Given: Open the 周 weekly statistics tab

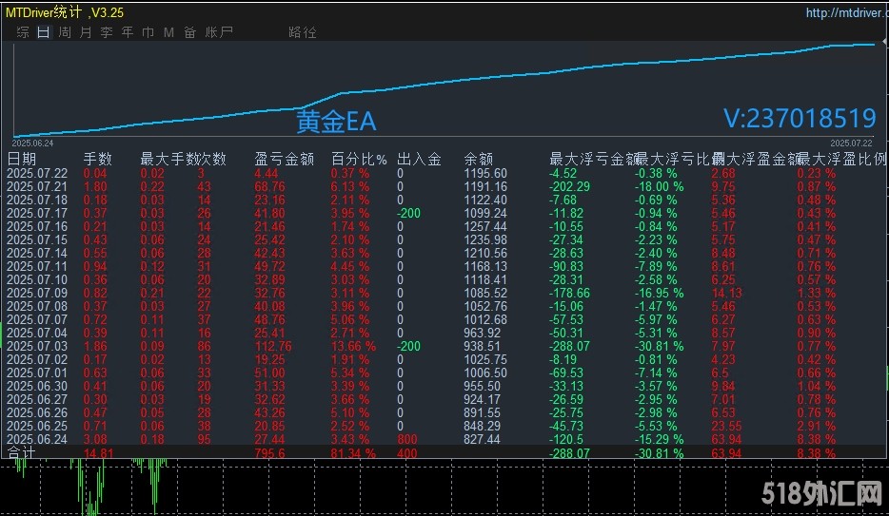Looking at the screenshot, I should pyautogui.click(x=65, y=32).
